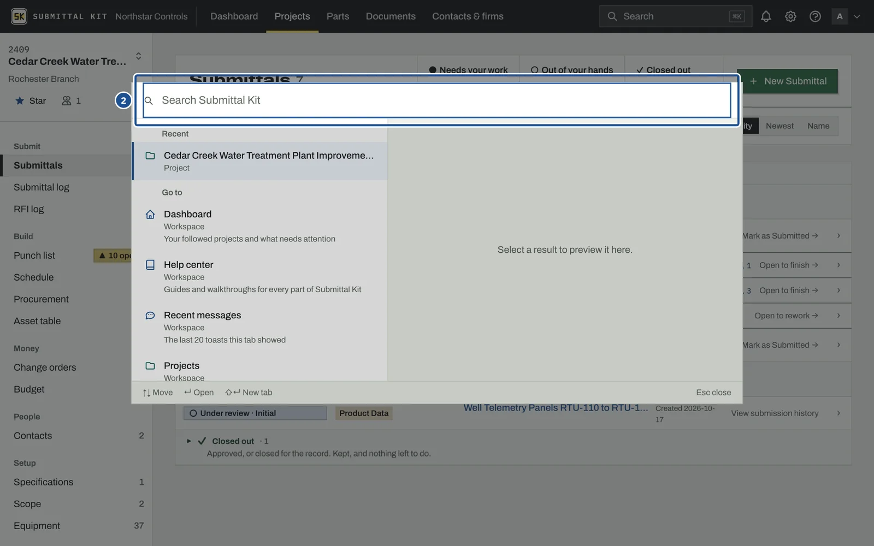Screen dimensions: 874x546
Task: Open Contacts & firms tab
Action: coord(468,16)
